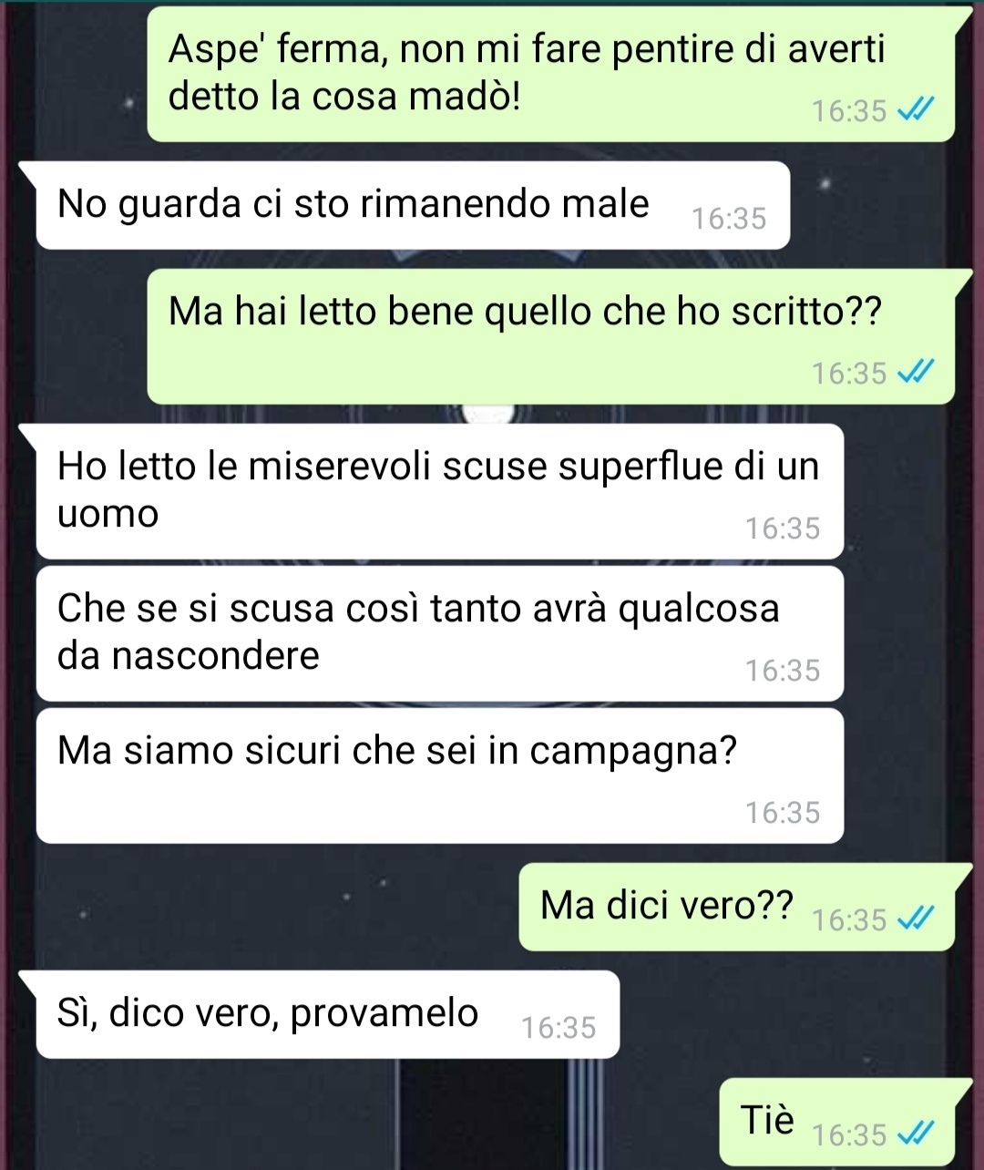Tap read-receipt ticks on "Aspe' ferma" message
This screenshot has width=984, height=1170.
click(x=915, y=111)
